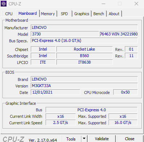
Task: Switch to the CPU tab
Action: (9, 14)
